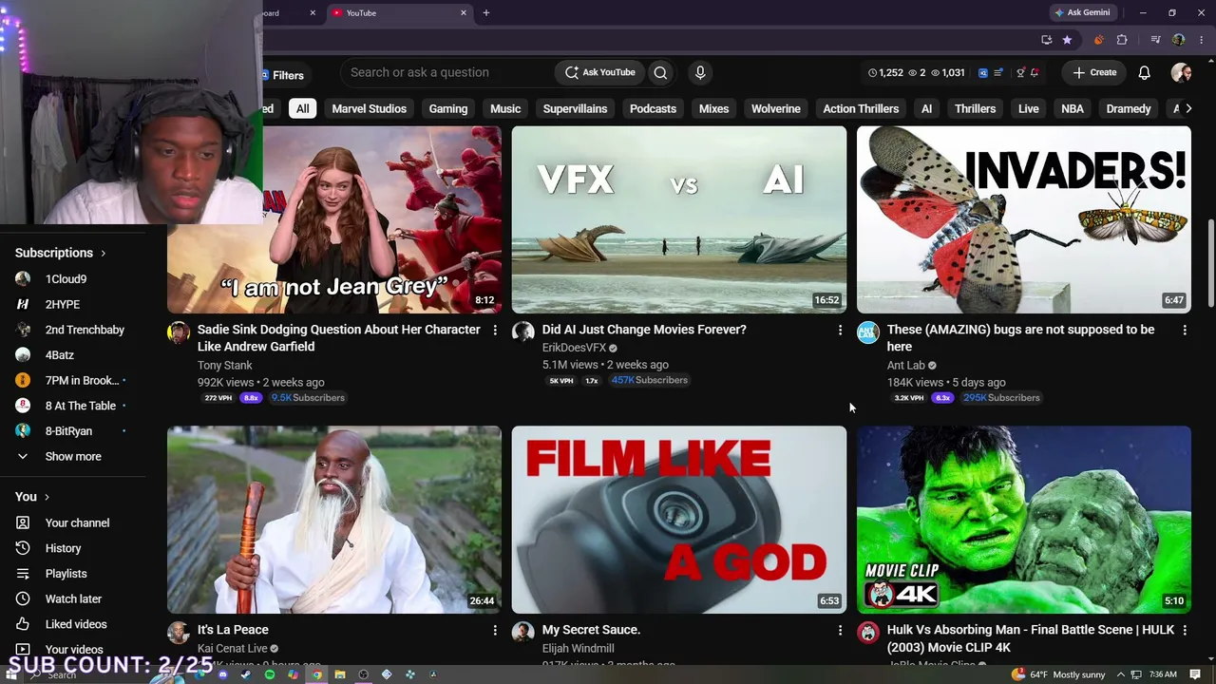Open Ant Lab channel avatar
Screen dimensions: 1216x684
pos(868,332)
